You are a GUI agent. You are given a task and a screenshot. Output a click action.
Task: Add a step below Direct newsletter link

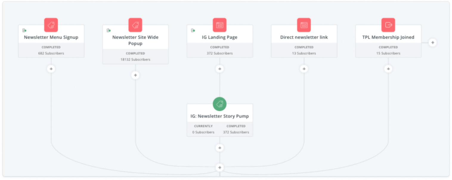point(304,69)
